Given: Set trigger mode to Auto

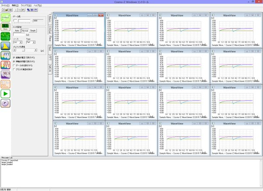Looking at the screenshot, I should tap(17, 30).
